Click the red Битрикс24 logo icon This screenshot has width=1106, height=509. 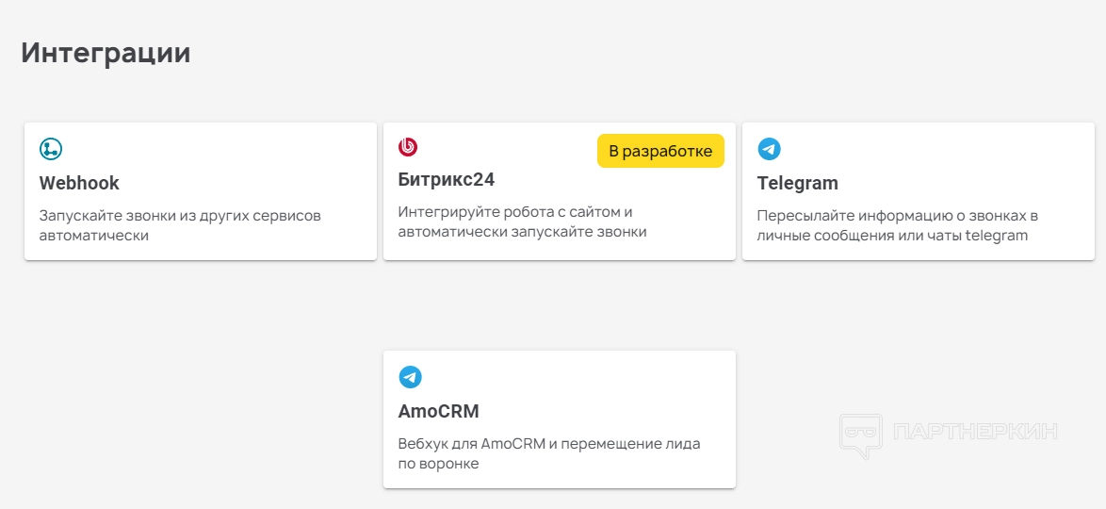point(408,147)
